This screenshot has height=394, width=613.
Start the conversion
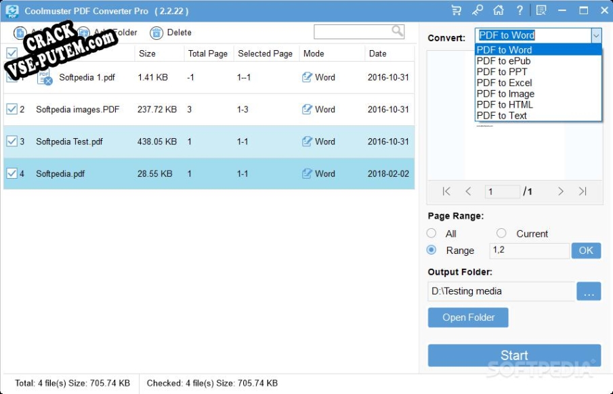click(514, 355)
